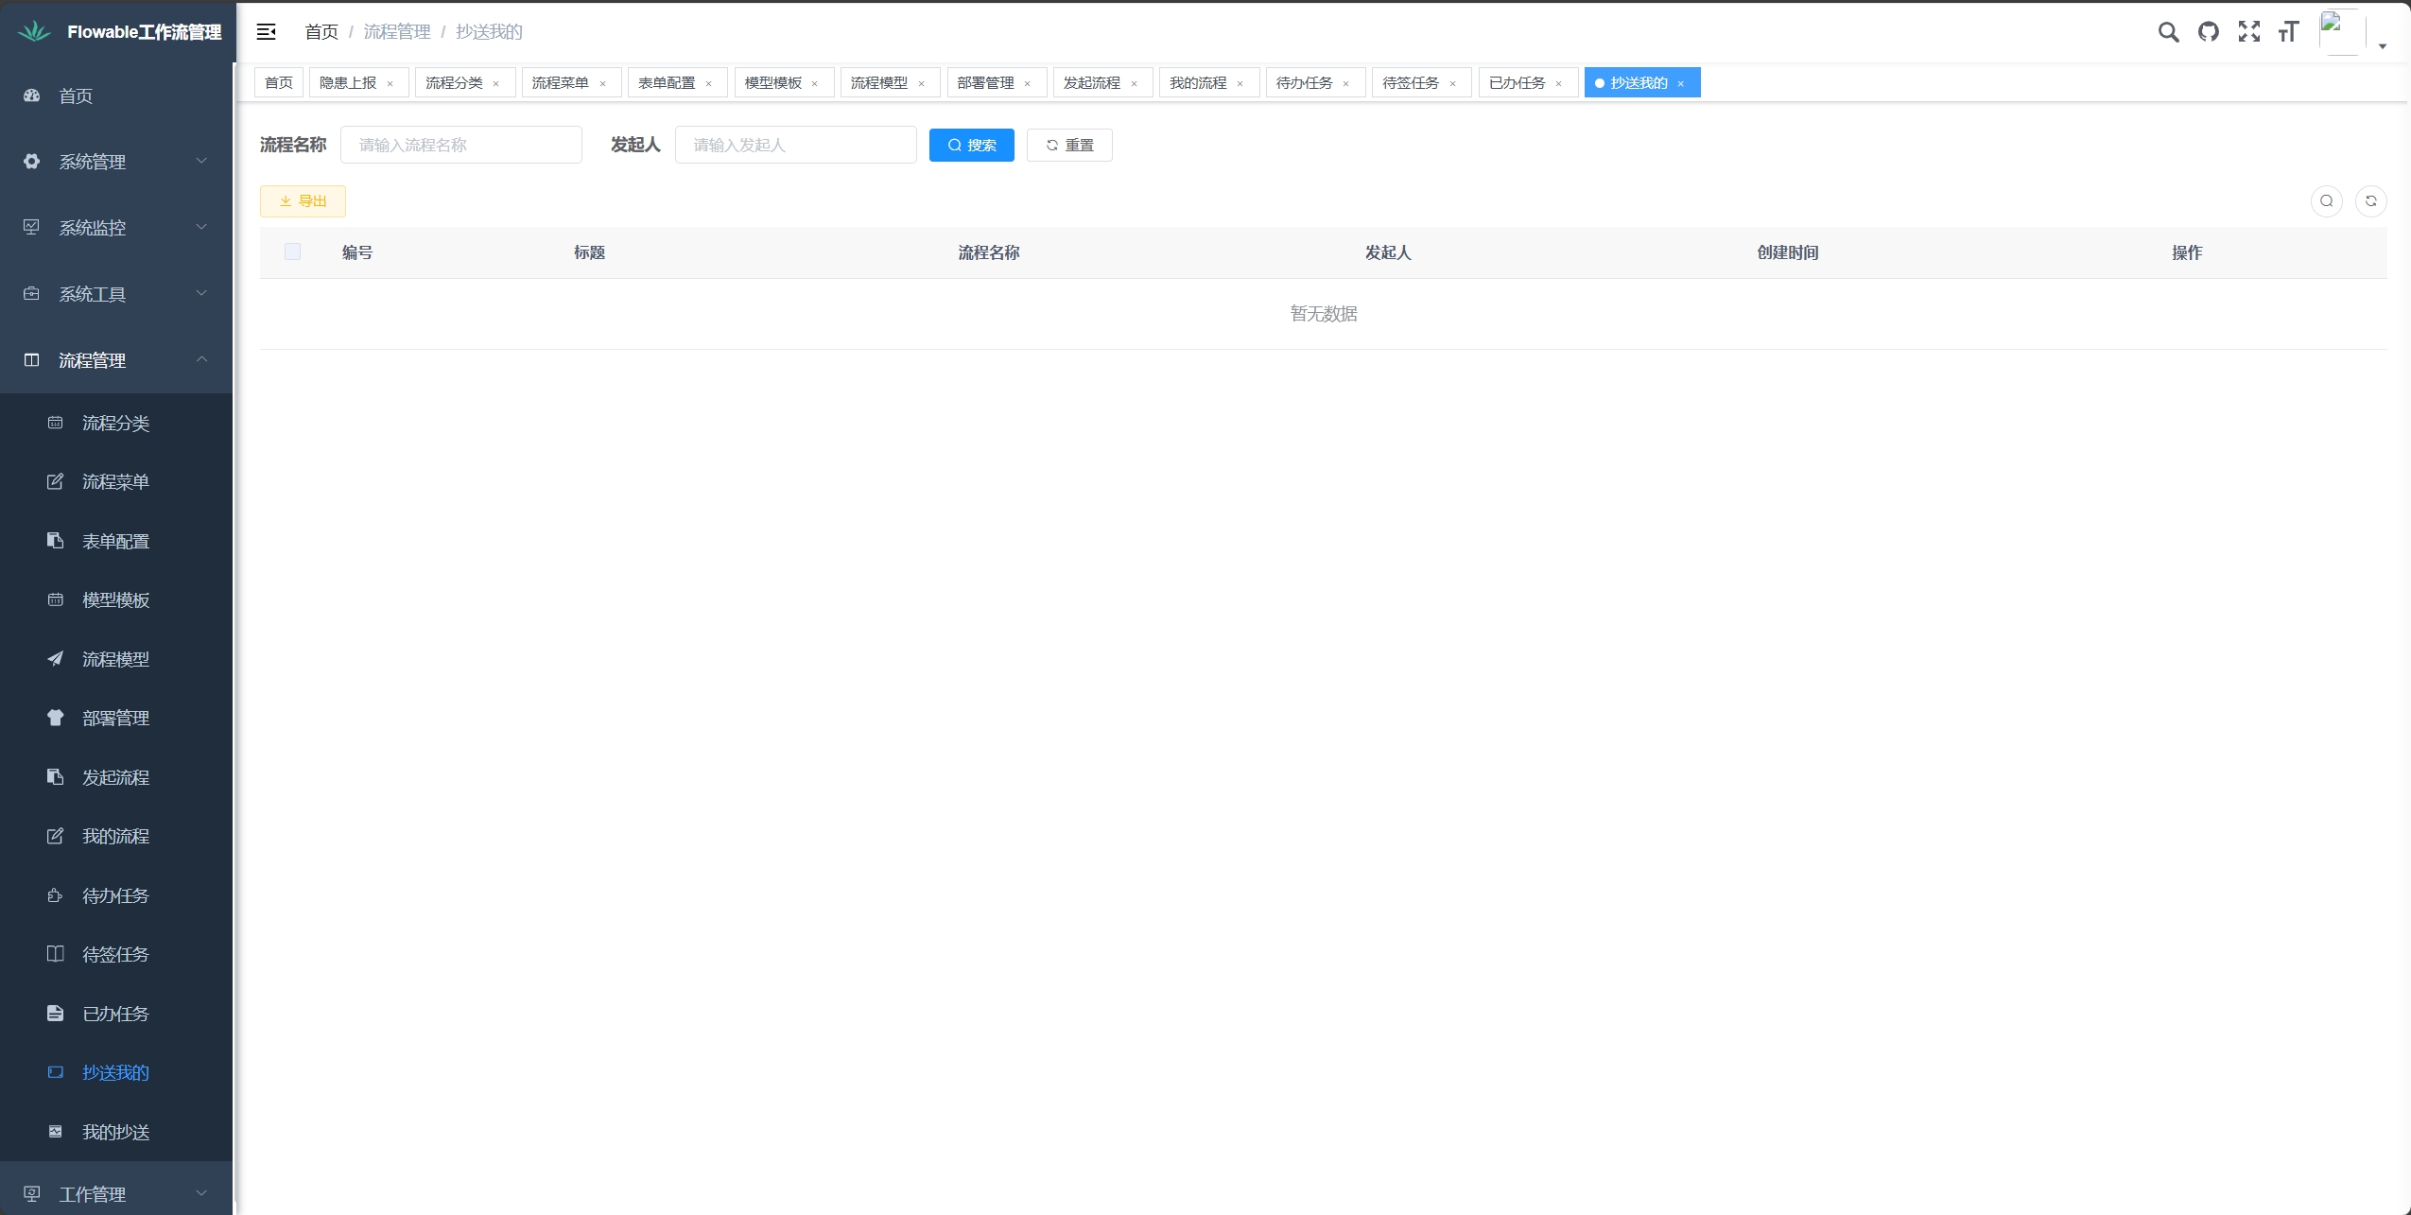Screen dimensions: 2411x1215
Task: Click the 待签任务 book icon
Action: pyautogui.click(x=56, y=954)
